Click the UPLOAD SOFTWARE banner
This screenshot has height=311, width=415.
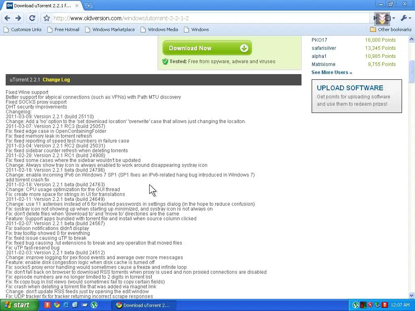click(x=357, y=96)
